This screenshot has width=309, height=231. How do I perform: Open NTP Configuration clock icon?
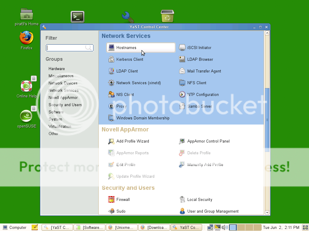pyautogui.click(x=182, y=94)
